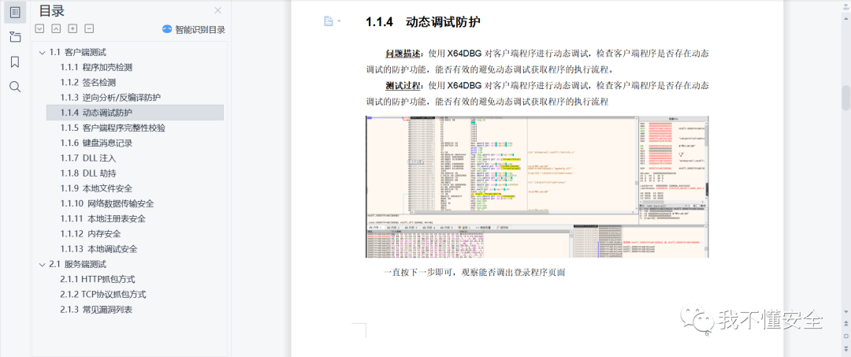Go to 1.1.10 网络数据传输安全
Screen dimensions: 851x357
[x=107, y=204]
